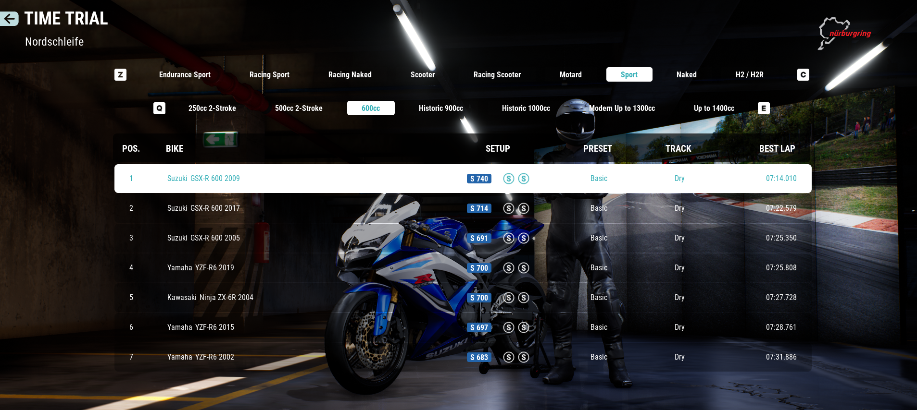The width and height of the screenshot is (917, 410).
Task: Click the 07:25.808 best lap time
Action: click(781, 268)
